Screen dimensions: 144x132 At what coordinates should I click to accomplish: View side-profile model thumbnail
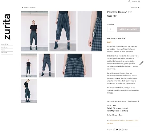pos(29,91)
